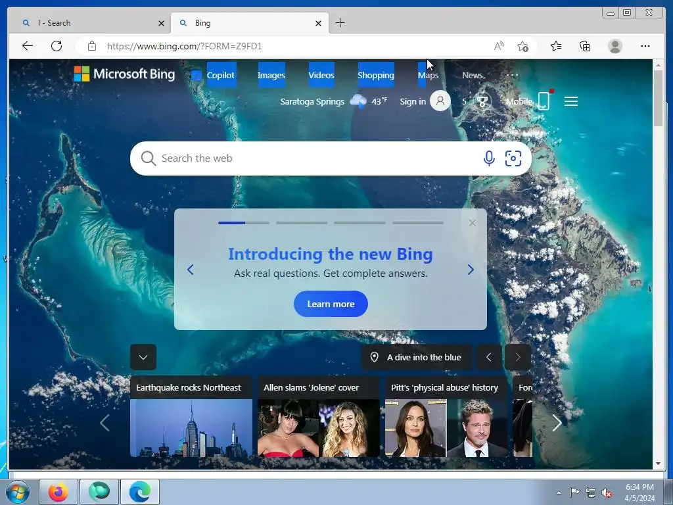Open Microsoft Edge taskbar icon
This screenshot has width=673, height=505.
[x=140, y=492]
